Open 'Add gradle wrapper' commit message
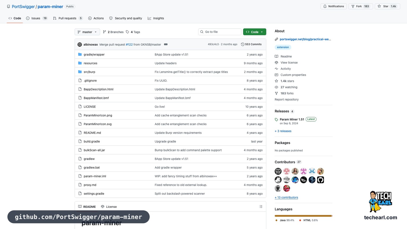407x229 pixels. tap(168, 168)
